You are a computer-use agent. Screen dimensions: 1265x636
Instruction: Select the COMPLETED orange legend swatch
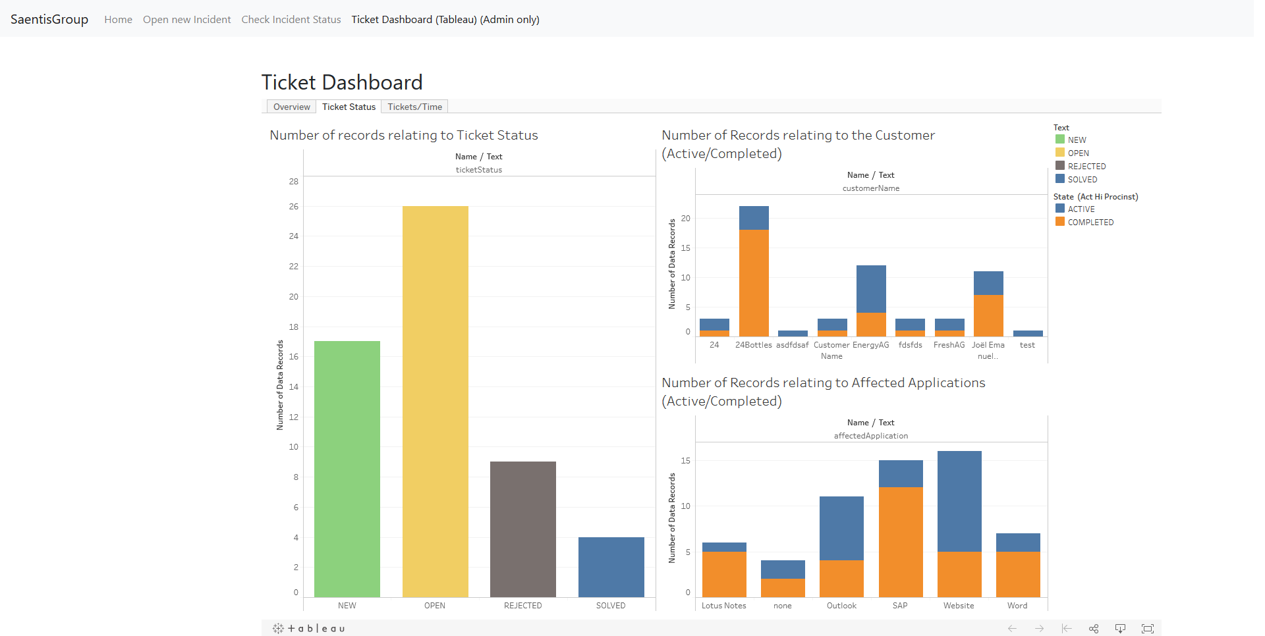coord(1060,222)
